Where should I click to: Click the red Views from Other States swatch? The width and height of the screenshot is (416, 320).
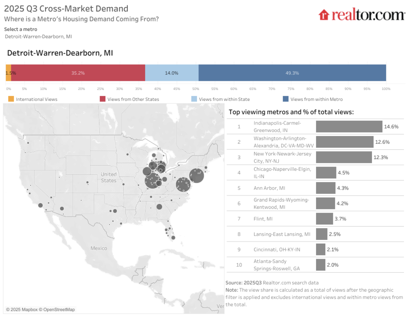102,99
